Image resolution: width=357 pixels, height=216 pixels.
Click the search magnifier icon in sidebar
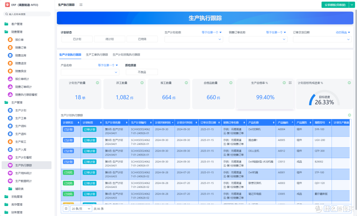(7, 14)
